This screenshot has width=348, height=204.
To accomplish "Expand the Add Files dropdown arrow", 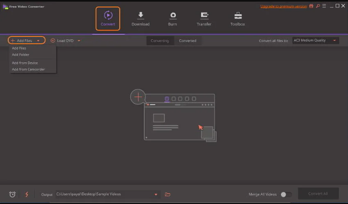I will coord(38,41).
